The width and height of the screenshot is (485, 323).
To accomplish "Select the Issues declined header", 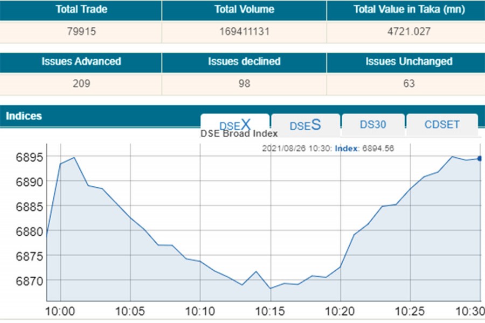I will pos(244,61).
